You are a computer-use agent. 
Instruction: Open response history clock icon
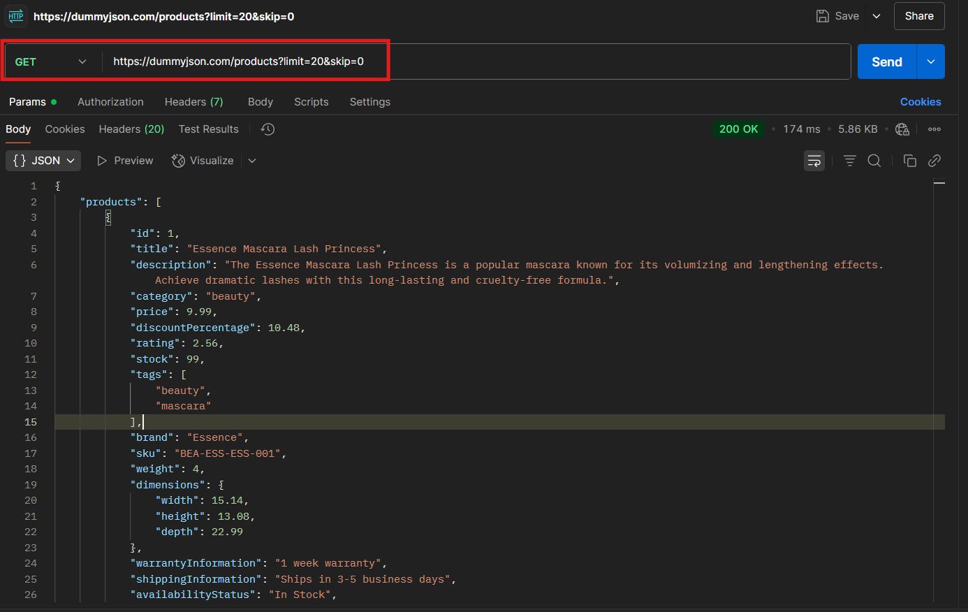tap(267, 129)
